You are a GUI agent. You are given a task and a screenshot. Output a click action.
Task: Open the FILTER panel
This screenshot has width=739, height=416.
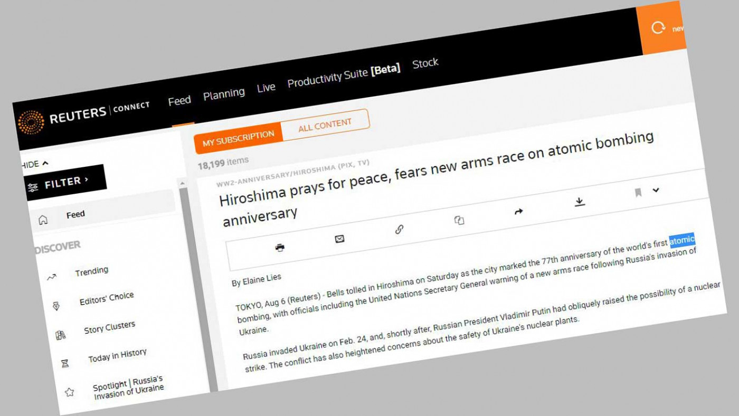[65, 182]
